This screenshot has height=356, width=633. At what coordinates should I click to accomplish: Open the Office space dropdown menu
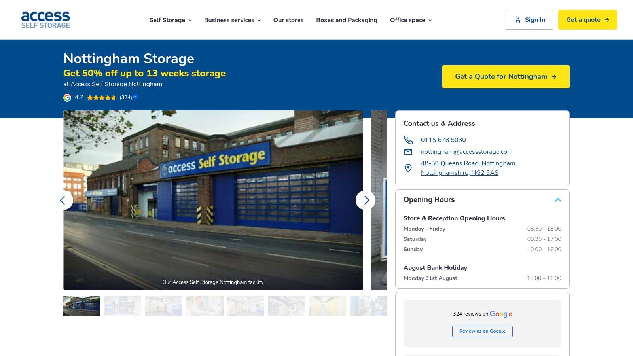[x=411, y=20]
